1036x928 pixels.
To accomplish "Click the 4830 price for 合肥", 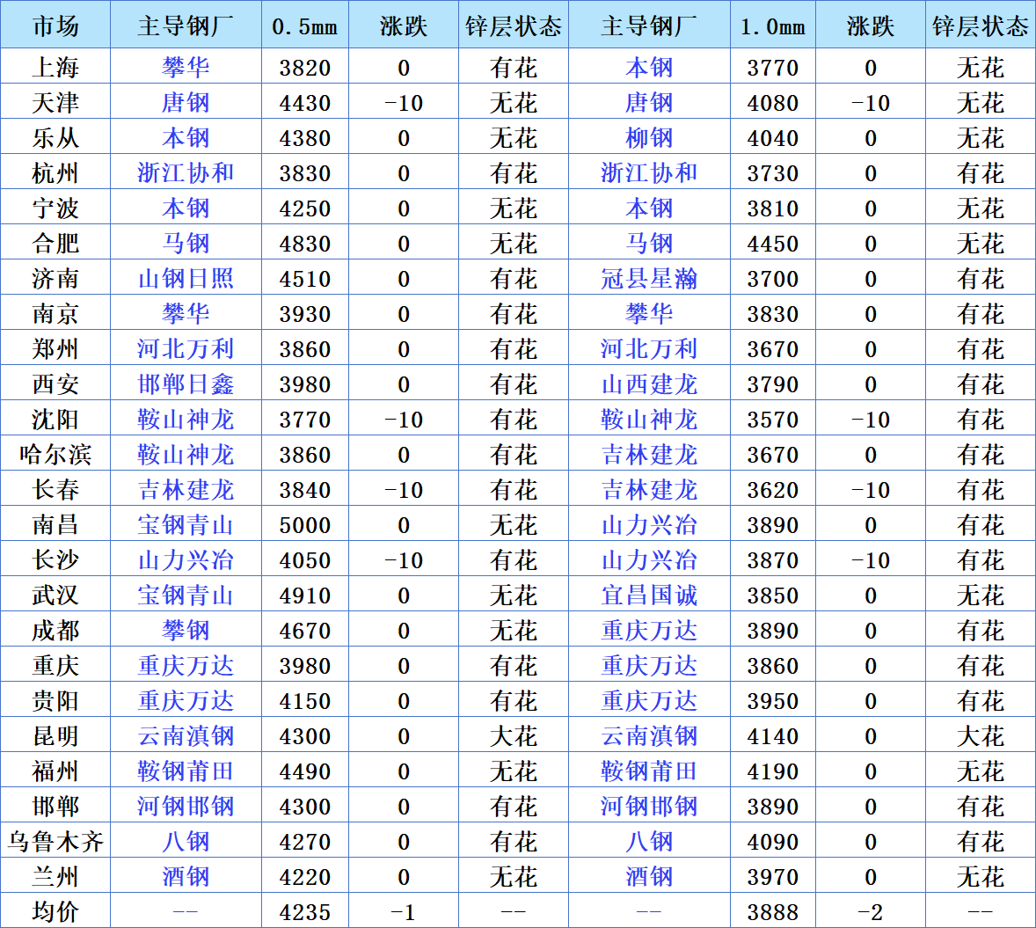I will tap(304, 244).
